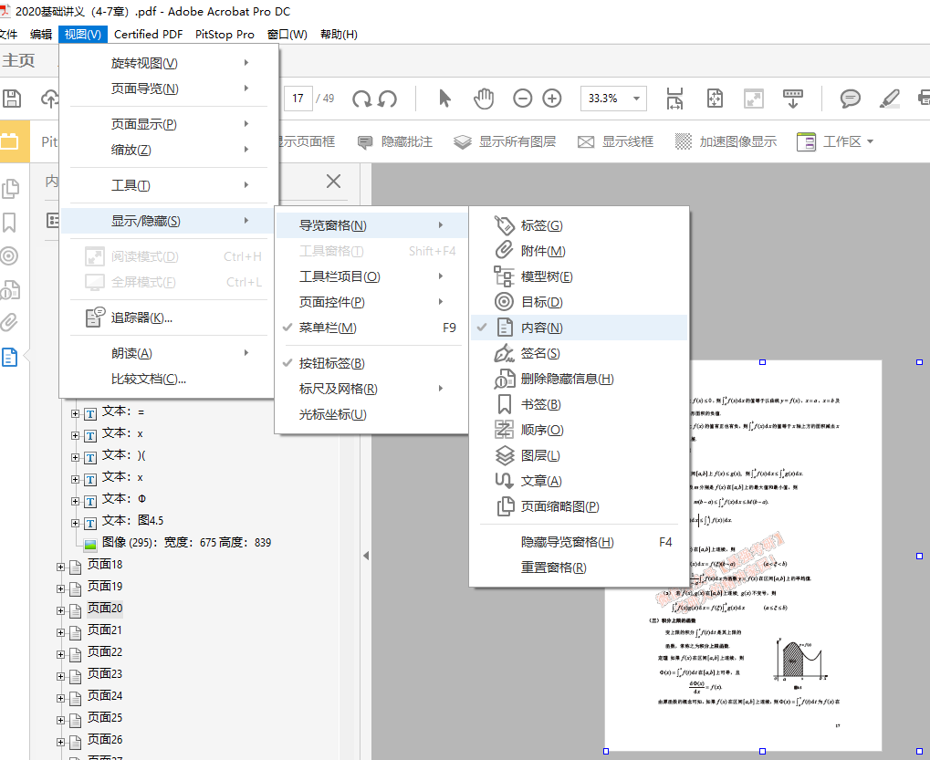
Task: Open the PitStop Pro menu
Action: [x=225, y=34]
